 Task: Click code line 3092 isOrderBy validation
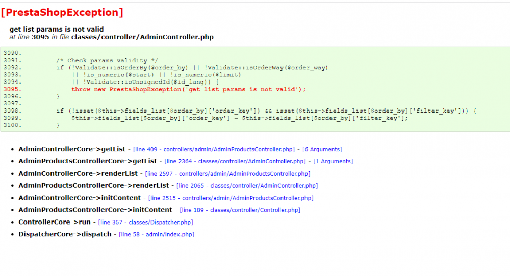[192, 68]
